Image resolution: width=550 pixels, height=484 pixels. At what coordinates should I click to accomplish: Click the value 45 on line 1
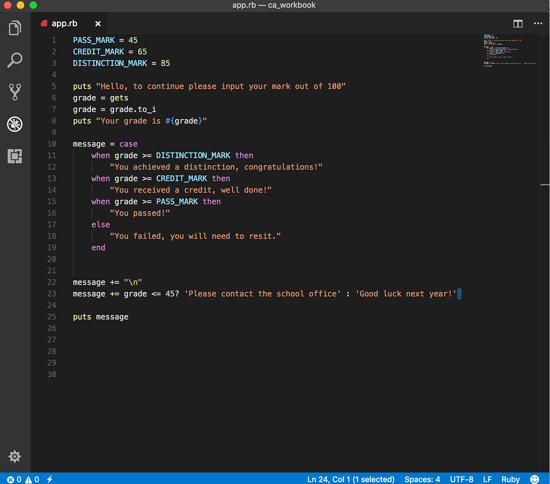pos(133,40)
